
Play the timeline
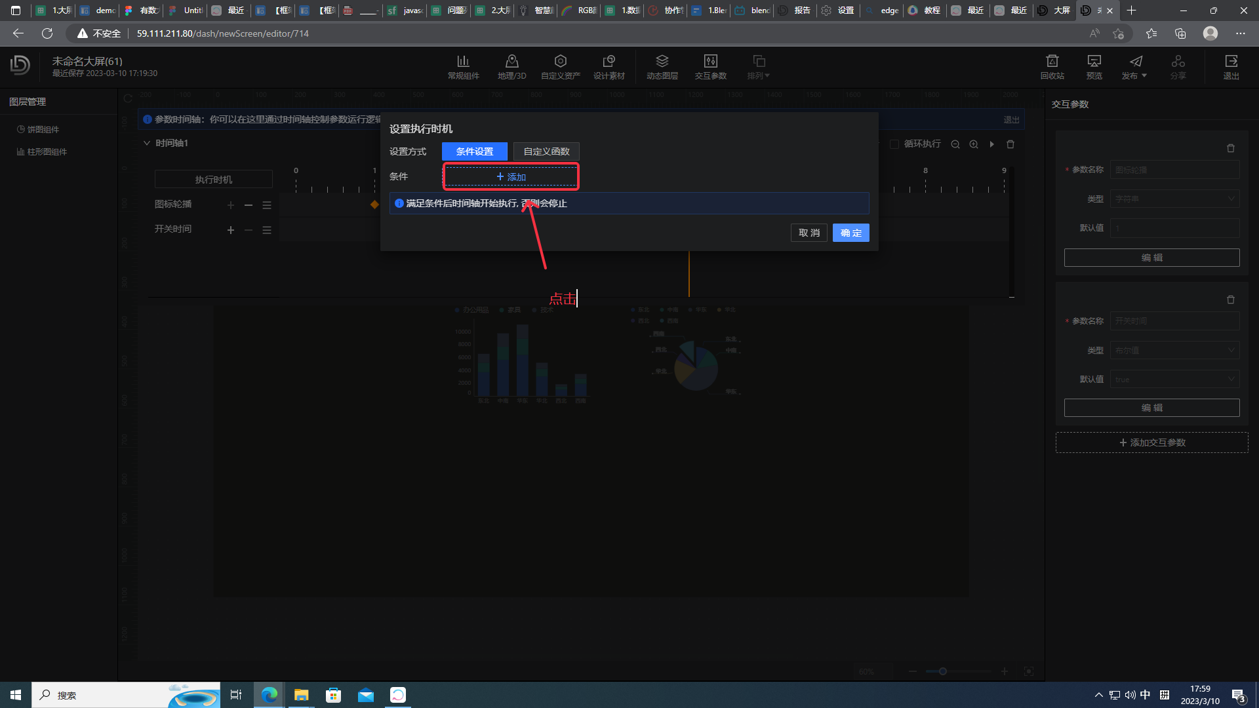tap(992, 144)
